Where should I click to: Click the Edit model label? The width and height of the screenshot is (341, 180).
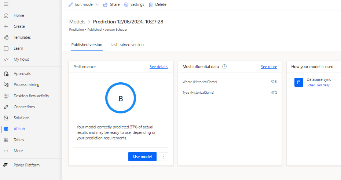(84, 4)
